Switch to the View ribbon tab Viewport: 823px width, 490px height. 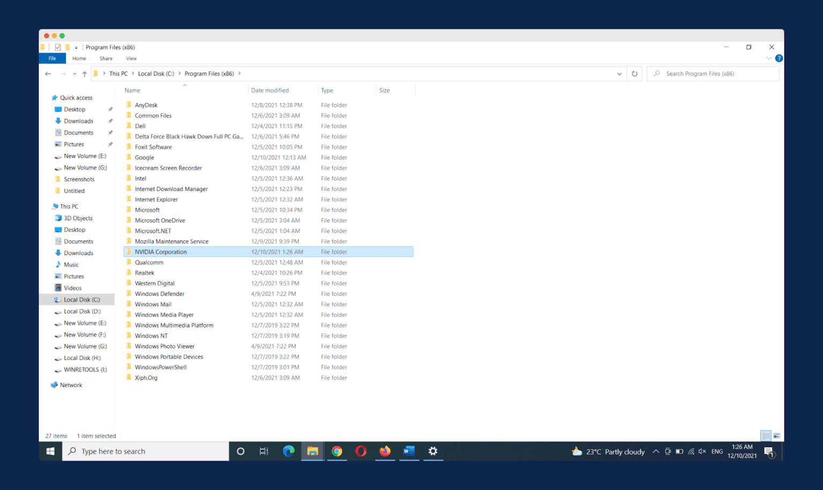(x=131, y=58)
